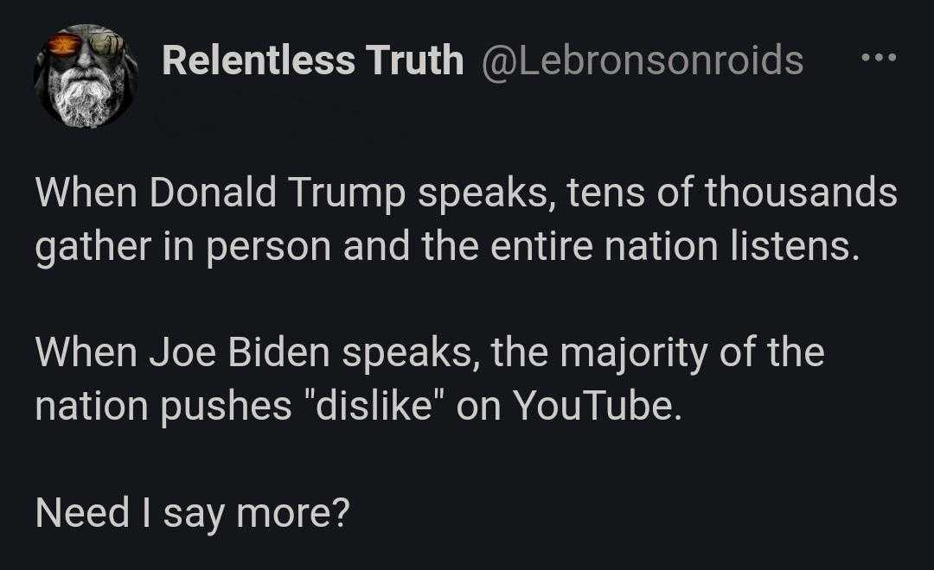Click the first paragraph about Donald Trump
Image resolution: width=934 pixels, height=570 pixels.
tap(466, 219)
